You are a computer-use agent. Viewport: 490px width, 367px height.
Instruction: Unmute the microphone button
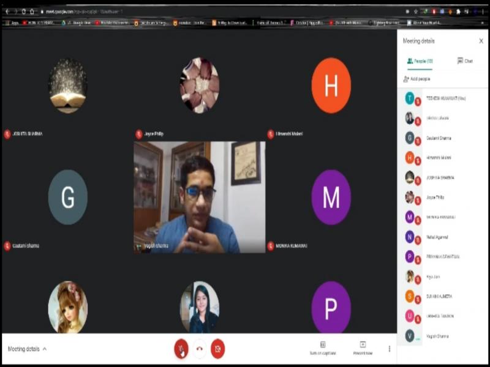click(181, 349)
